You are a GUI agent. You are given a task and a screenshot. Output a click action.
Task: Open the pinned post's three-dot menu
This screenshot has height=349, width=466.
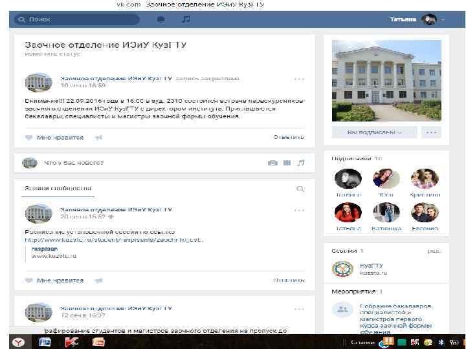(299, 79)
